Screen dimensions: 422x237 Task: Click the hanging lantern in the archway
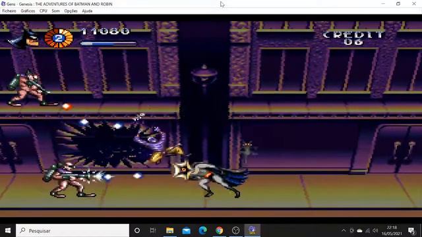[204, 74]
